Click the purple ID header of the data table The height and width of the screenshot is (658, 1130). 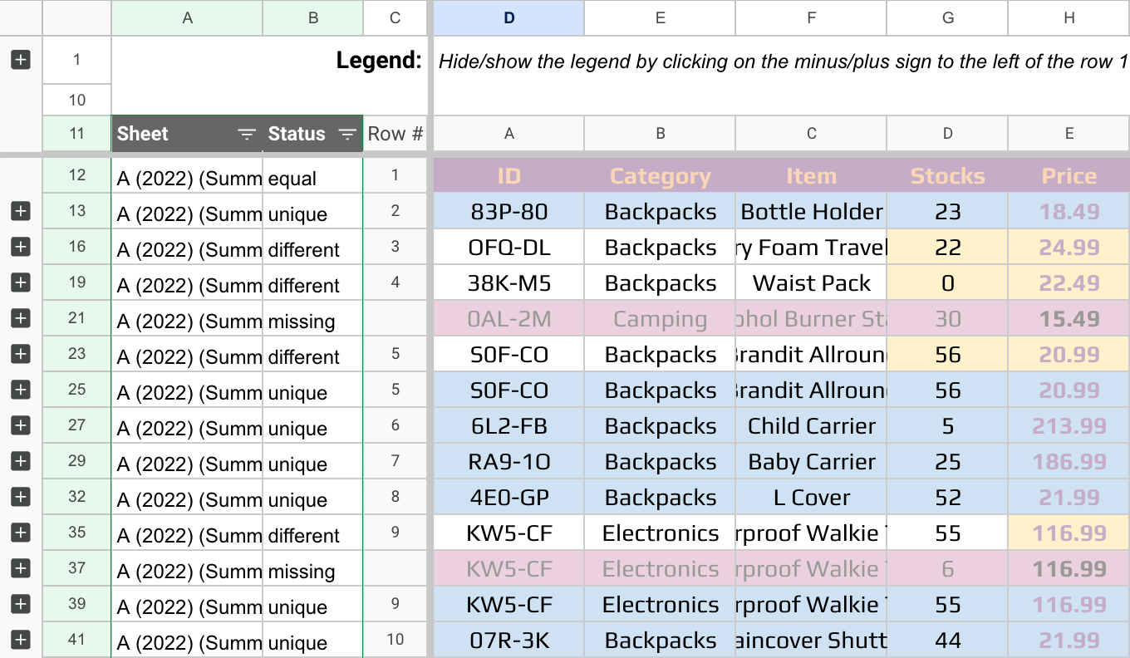coord(508,175)
